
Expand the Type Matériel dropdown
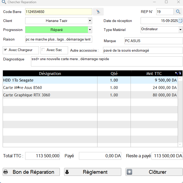pyautogui.click(x=180, y=29)
